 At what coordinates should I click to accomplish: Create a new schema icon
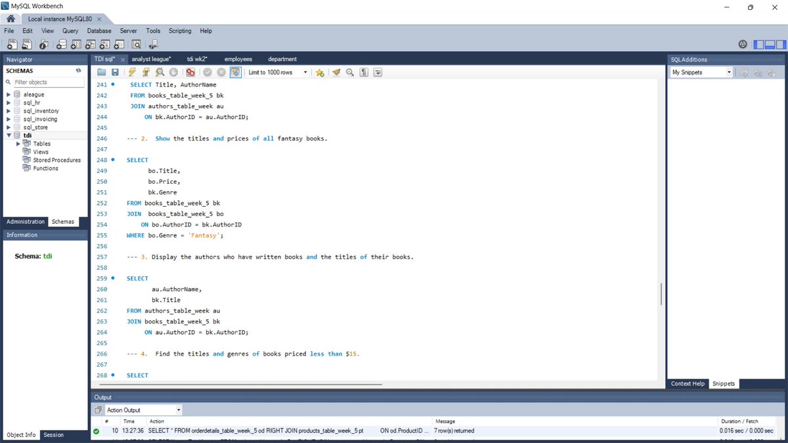pos(61,45)
